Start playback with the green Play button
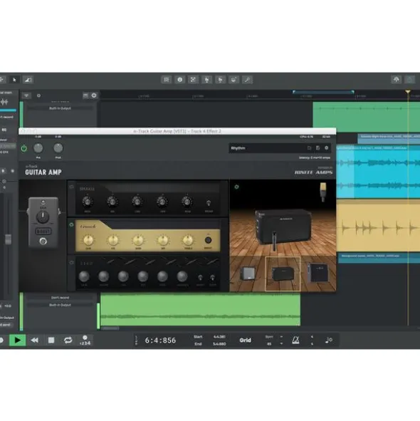Image resolution: width=420 pixels, height=421 pixels. [18, 341]
